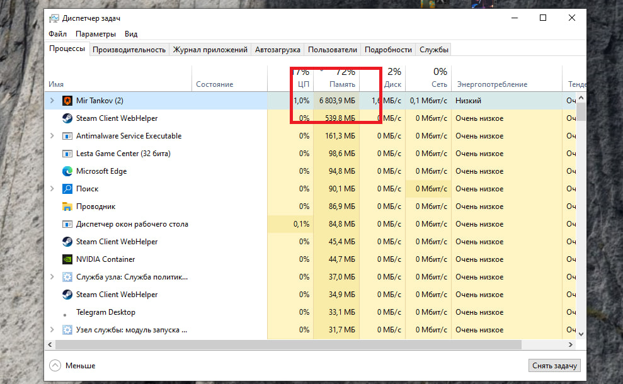The height and width of the screenshot is (384, 623).
Task: Click the Steam icon beside the 34,9 МБ row
Action: [67, 294]
